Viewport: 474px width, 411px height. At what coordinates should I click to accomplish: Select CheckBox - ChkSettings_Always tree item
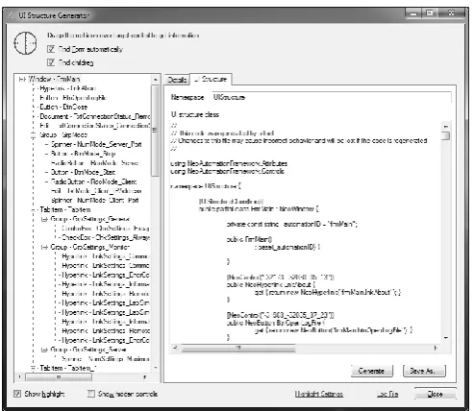click(x=106, y=237)
